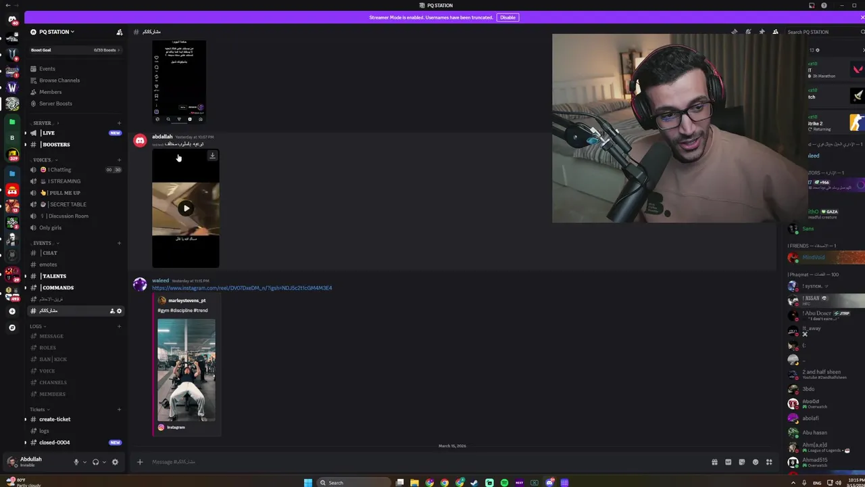The image size is (865, 487).
Task: Open the BOOSTERS channel
Action: [x=75, y=145]
